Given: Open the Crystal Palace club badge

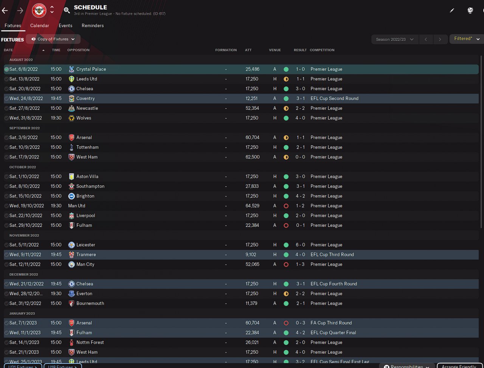Looking at the screenshot, I should [71, 69].
